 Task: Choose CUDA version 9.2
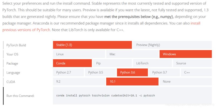79,82
